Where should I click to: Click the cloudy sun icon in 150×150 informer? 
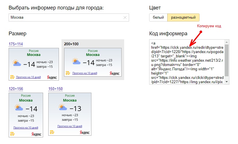click(x=63, y=107)
